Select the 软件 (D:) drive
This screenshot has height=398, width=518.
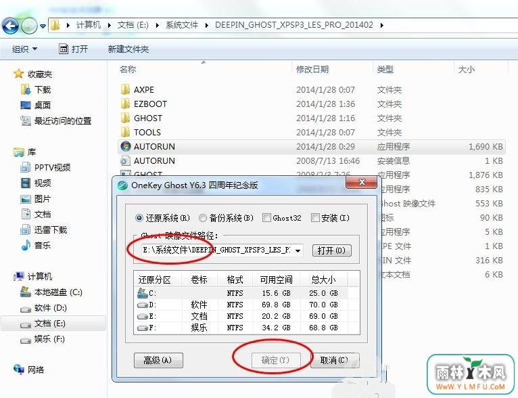pos(43,308)
